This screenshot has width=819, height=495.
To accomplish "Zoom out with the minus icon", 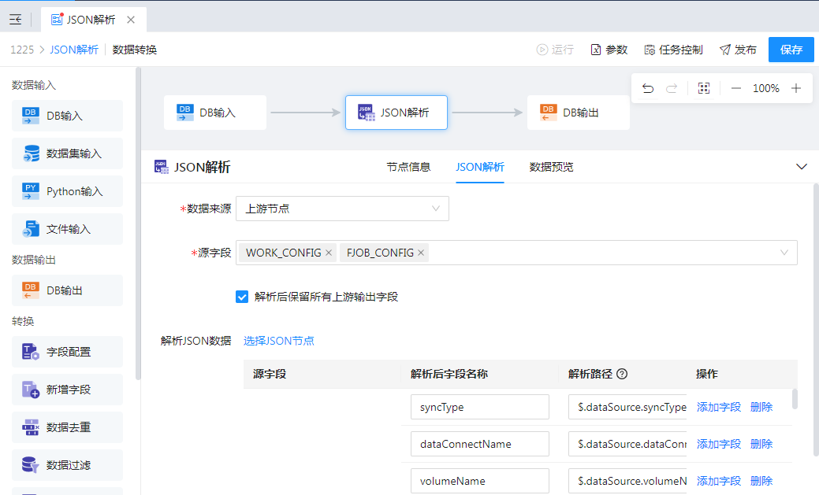I will point(736,88).
